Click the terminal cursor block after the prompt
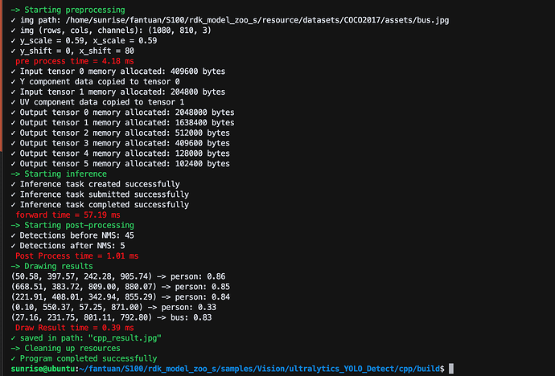The image size is (555, 376). pyautogui.click(x=453, y=368)
